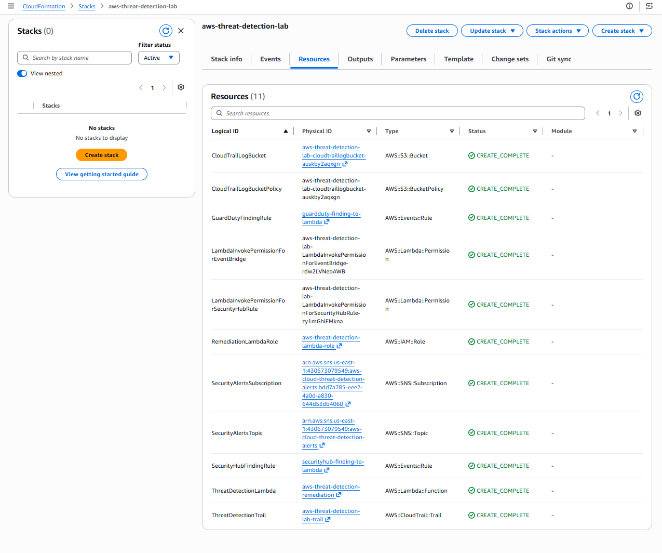
Task: Open Stacks panel settings gear
Action: click(x=181, y=87)
